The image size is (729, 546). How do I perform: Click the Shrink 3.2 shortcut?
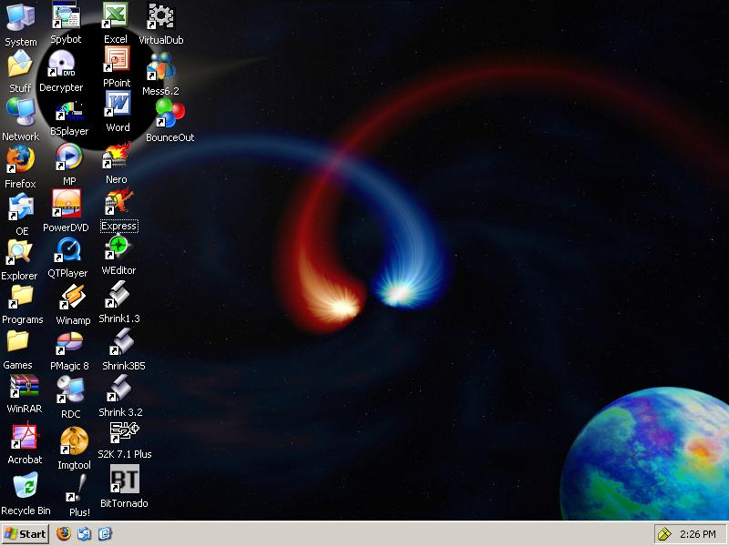119,389
